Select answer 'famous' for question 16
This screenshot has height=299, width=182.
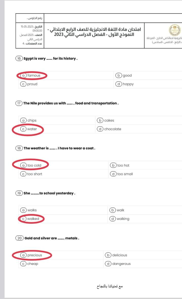click(x=31, y=75)
